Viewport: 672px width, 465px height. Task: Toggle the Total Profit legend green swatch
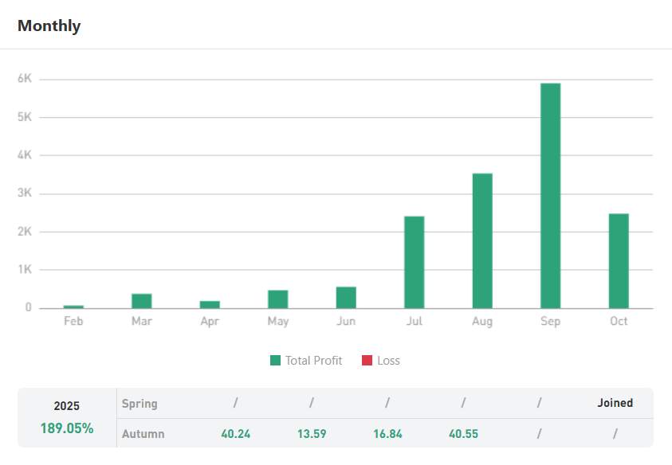click(275, 361)
